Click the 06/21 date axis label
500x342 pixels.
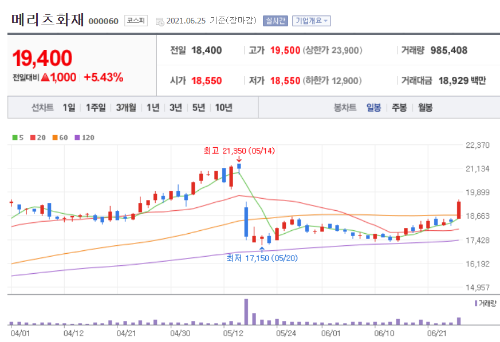click(x=437, y=333)
